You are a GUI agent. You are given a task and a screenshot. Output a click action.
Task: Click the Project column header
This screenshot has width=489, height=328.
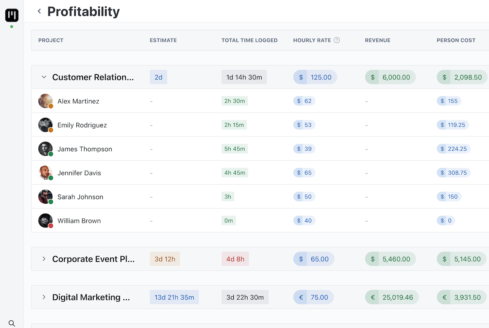click(51, 40)
